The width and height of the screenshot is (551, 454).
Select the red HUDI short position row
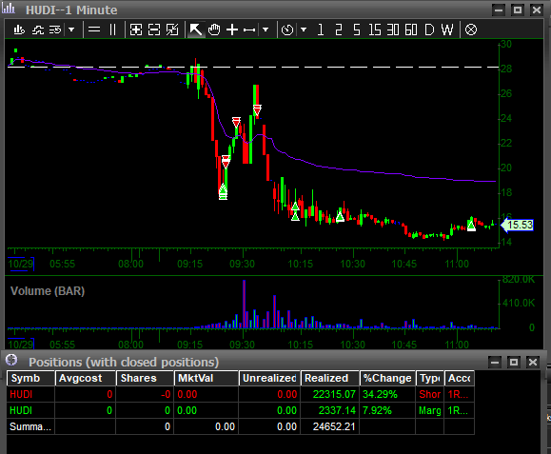click(241, 394)
